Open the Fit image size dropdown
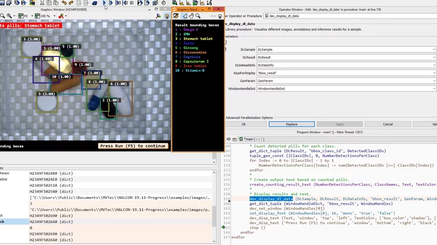The width and height of the screenshot is (437, 245). click(x=32, y=16)
